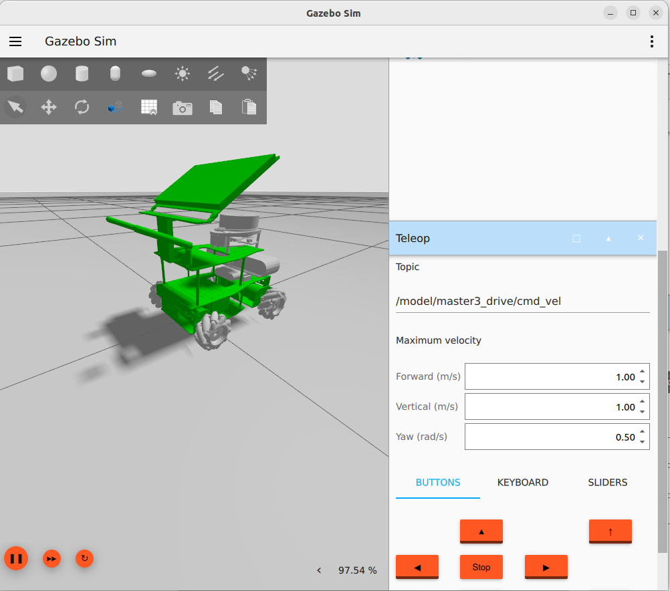Add a cylinder primitive to the world
The width and height of the screenshot is (670, 591).
(82, 74)
